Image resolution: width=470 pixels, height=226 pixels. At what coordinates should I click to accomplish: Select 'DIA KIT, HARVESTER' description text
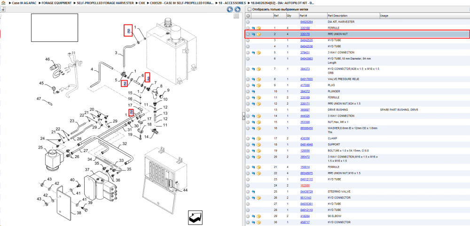click(x=341, y=22)
